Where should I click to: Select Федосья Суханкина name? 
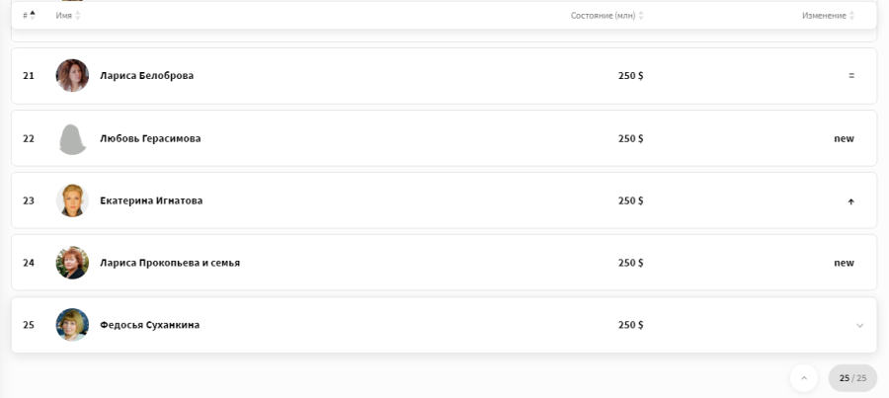[x=150, y=325]
